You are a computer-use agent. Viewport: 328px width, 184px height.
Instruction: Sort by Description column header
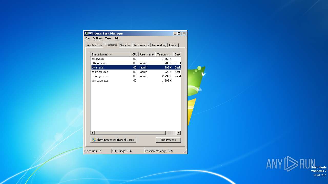[177, 54]
